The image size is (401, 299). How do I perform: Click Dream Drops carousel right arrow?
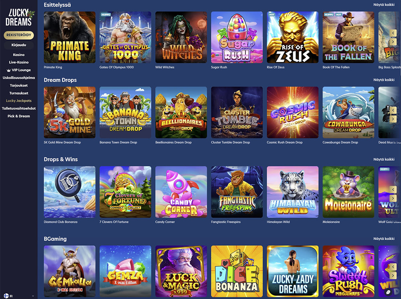tap(393, 119)
